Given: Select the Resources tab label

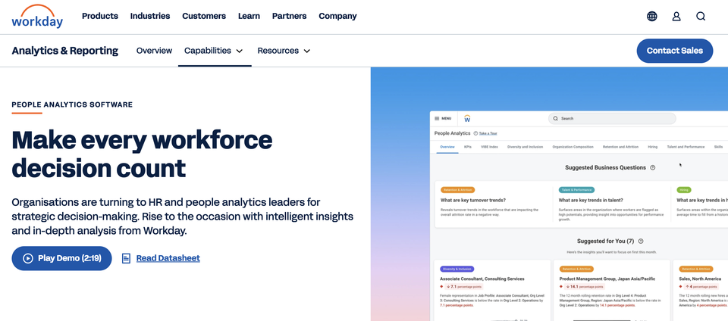Looking at the screenshot, I should [278, 51].
